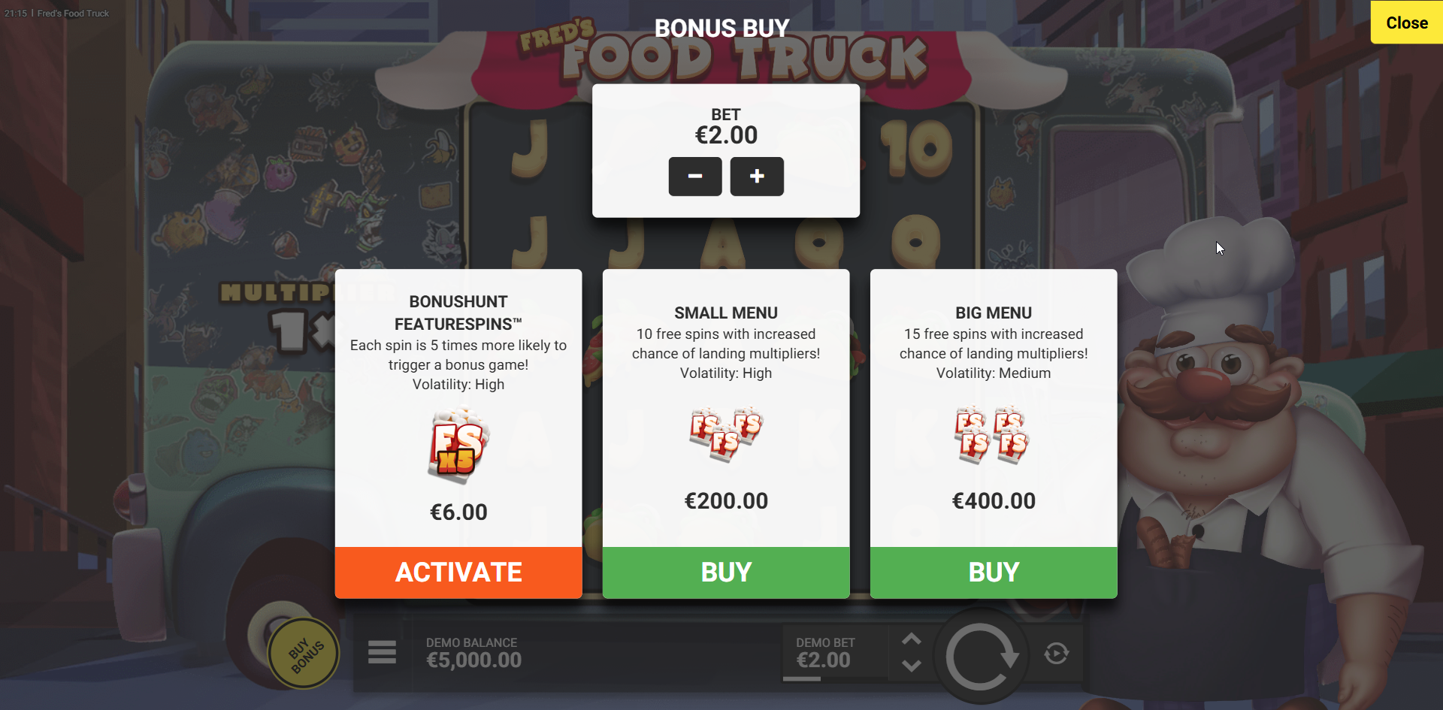Spin the reels with circular arrow
Screen dimensions: 1443x710
point(981,657)
